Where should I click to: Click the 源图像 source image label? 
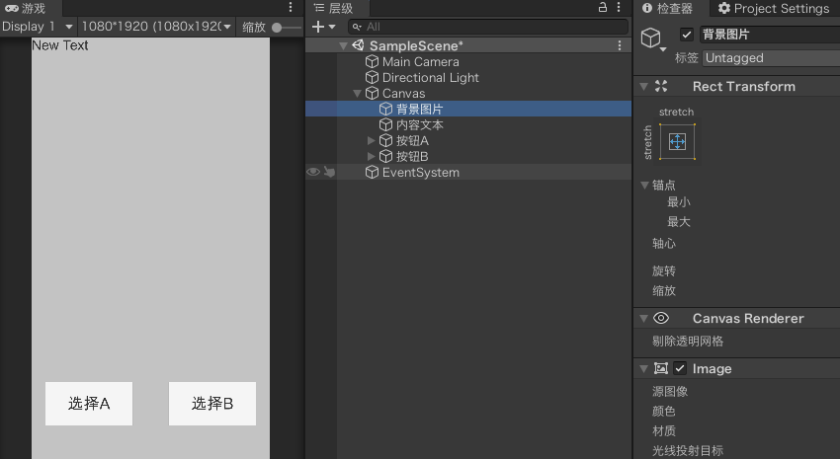pyautogui.click(x=670, y=391)
